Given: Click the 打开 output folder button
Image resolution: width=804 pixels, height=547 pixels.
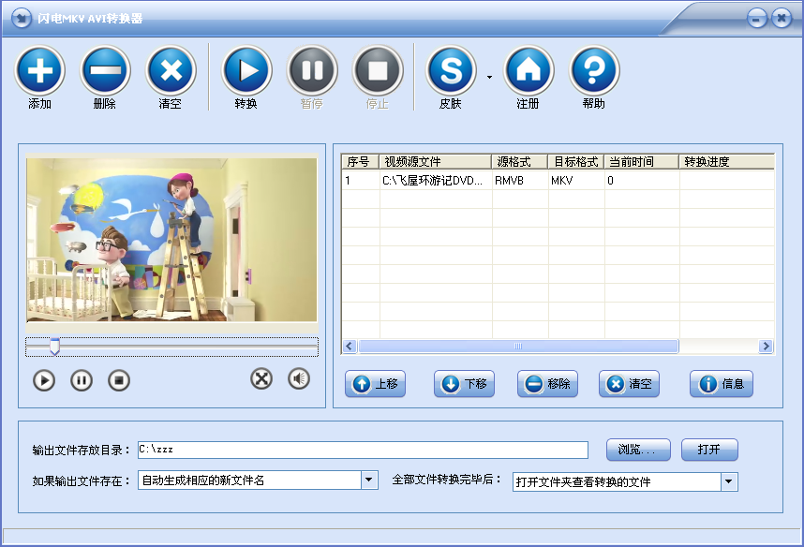Looking at the screenshot, I should (x=709, y=450).
